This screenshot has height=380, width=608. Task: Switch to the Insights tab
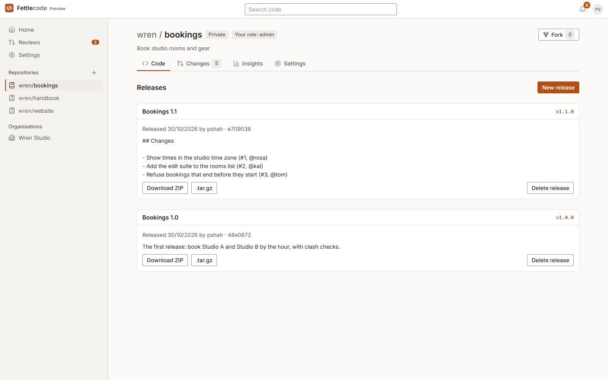click(248, 63)
